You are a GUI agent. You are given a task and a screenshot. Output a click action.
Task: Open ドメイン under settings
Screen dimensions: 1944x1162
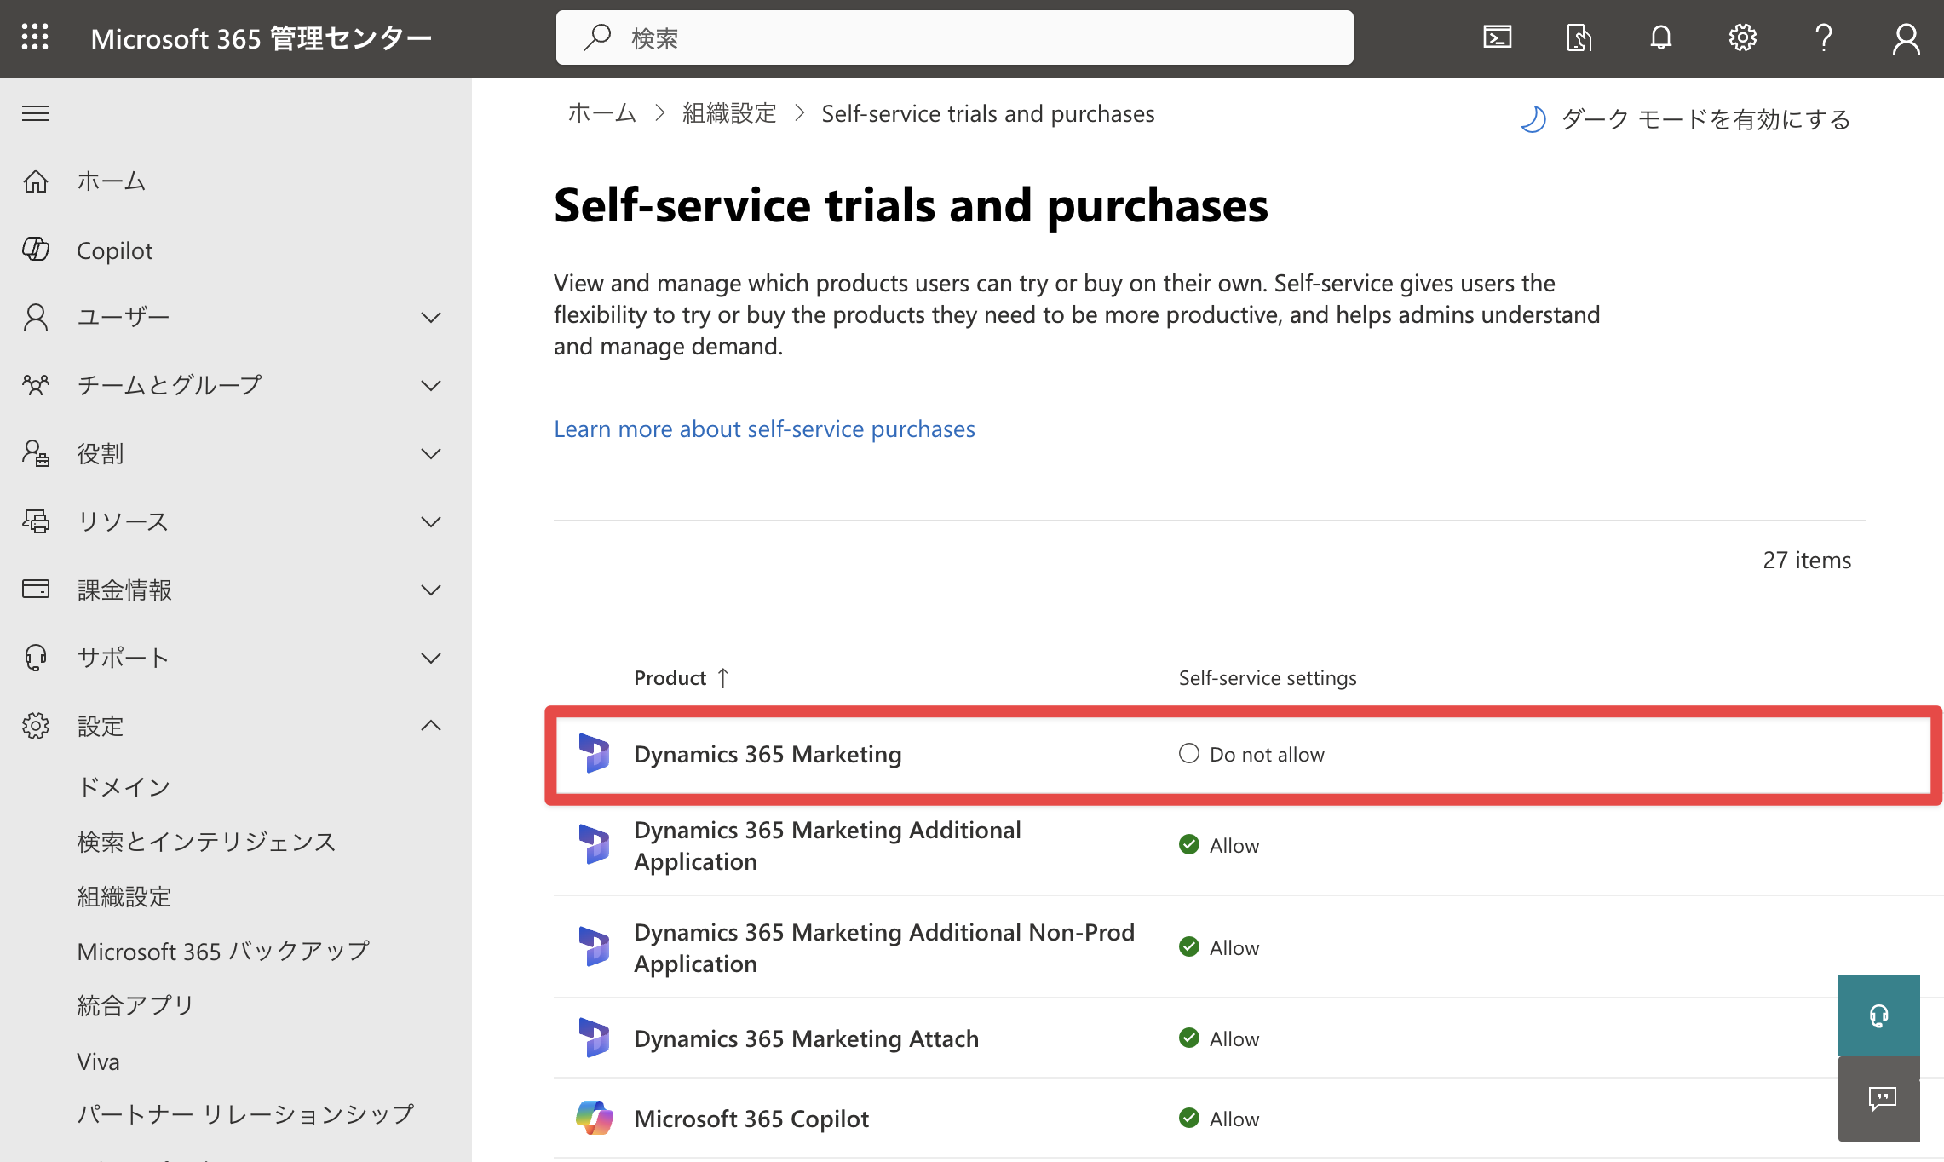tap(124, 787)
